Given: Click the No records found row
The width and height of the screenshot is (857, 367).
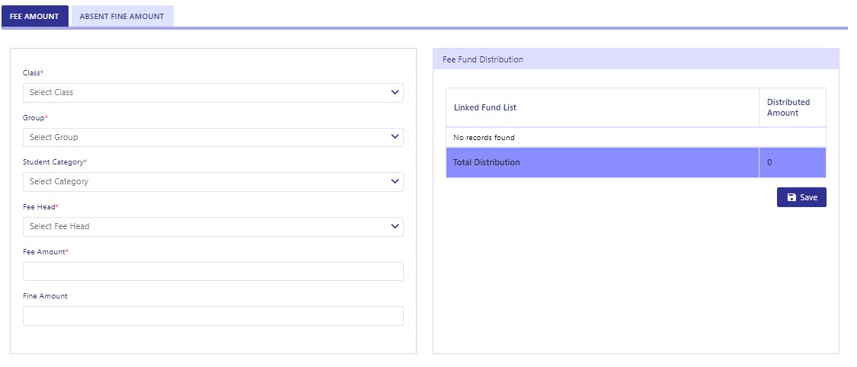Looking at the screenshot, I should coord(635,138).
